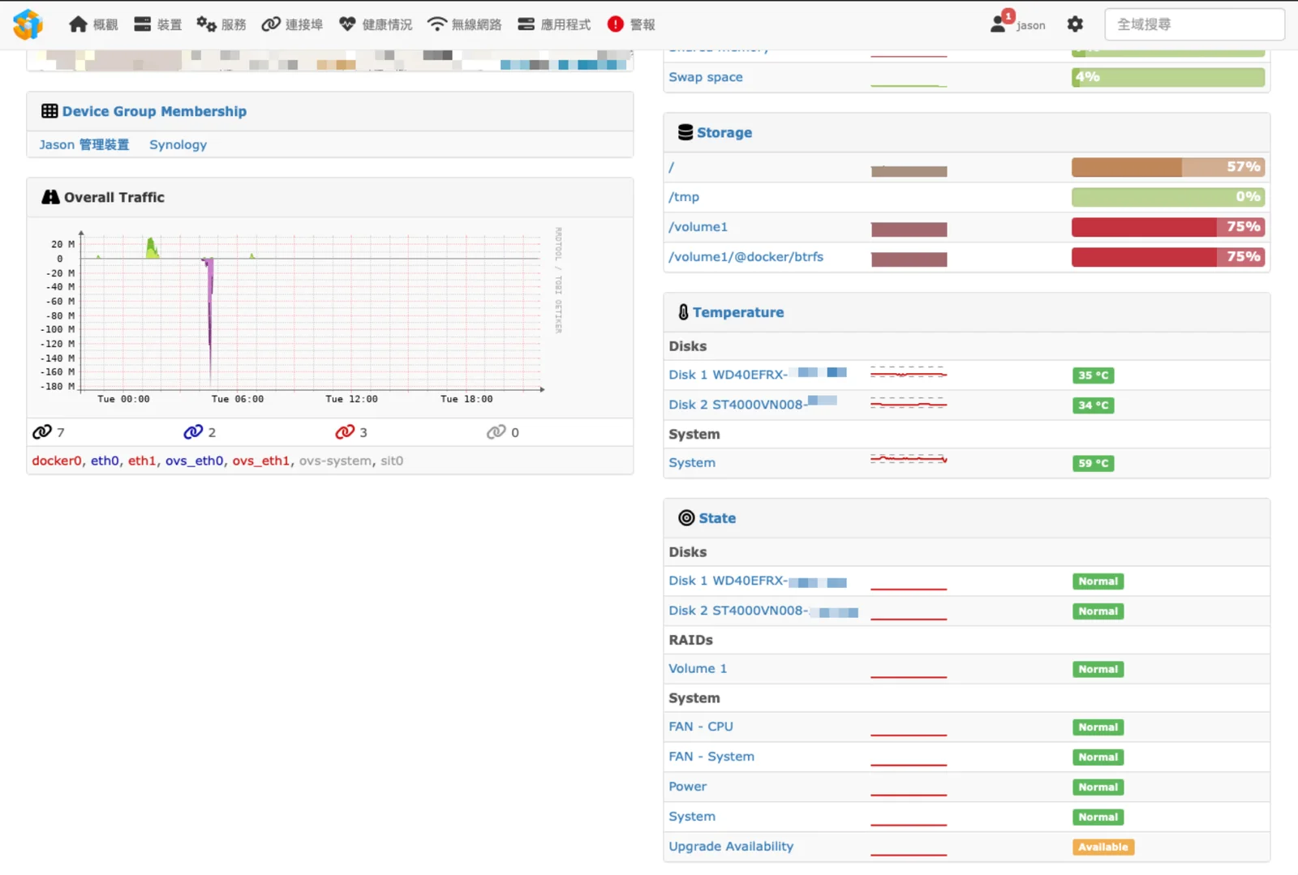
Task: Click the black link icon showing 7 ports
Action: pos(42,432)
